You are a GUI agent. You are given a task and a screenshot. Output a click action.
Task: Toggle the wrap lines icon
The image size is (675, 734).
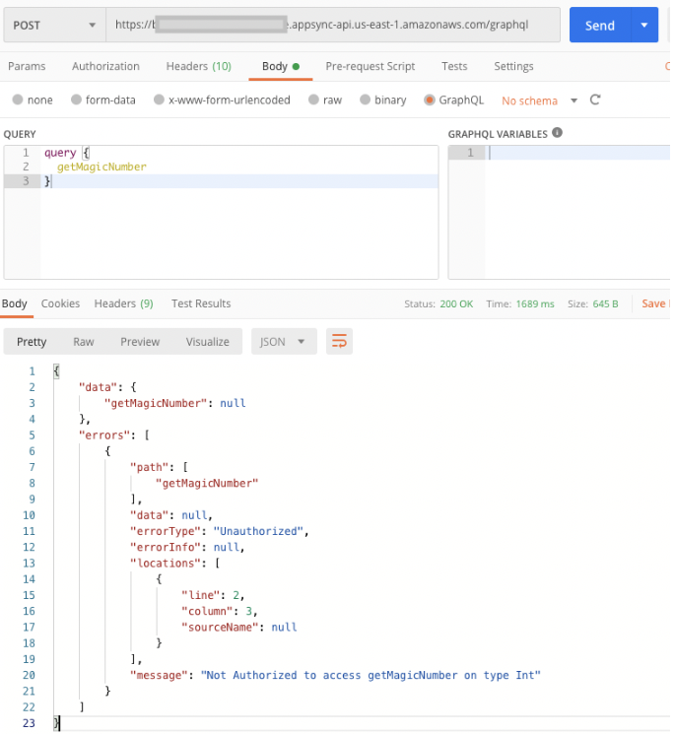pyautogui.click(x=339, y=342)
